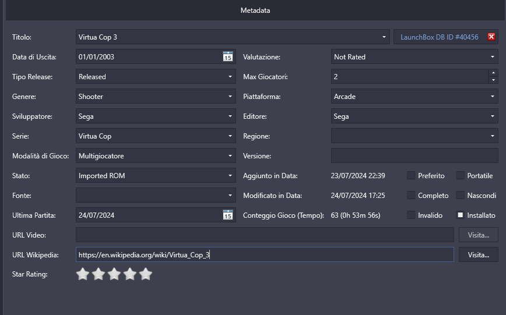The image size is (506, 315).
Task: Uncheck the Installato checkbox
Action: click(x=460, y=215)
